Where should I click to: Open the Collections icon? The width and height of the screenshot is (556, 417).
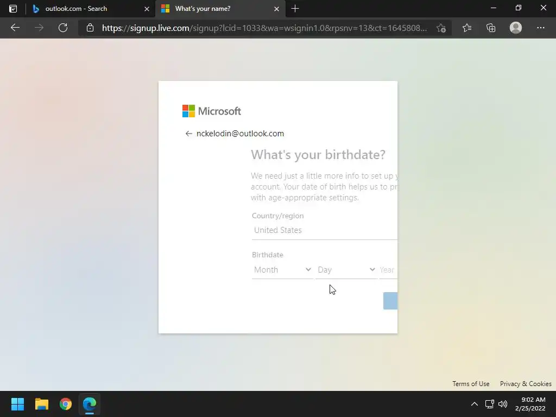(491, 28)
